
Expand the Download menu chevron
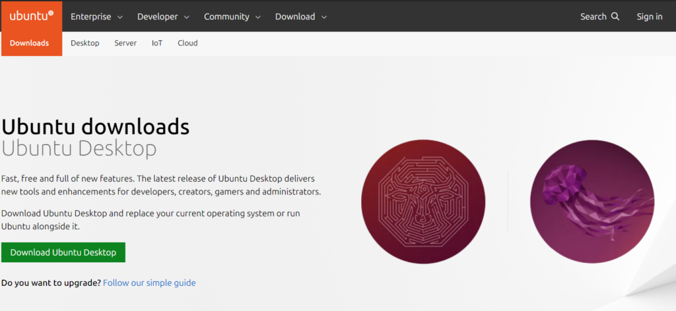pyautogui.click(x=323, y=17)
